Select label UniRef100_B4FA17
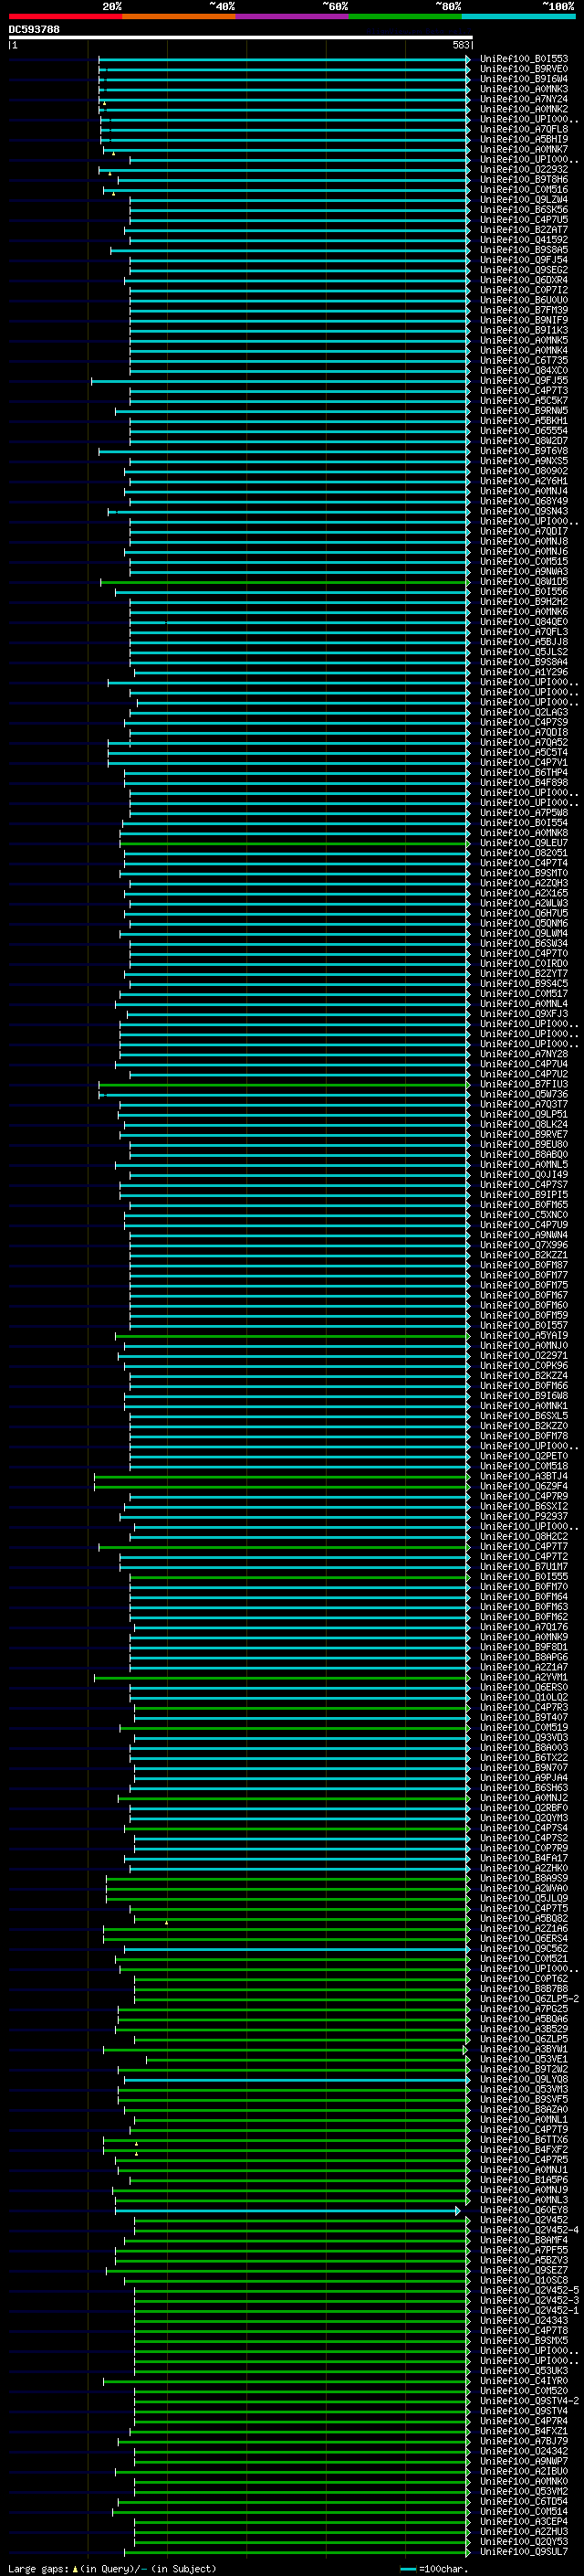The image size is (584, 2576). tap(523, 1858)
